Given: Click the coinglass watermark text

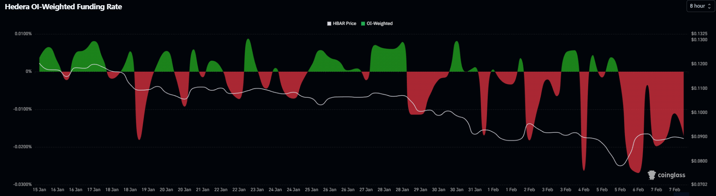Looking at the screenshot, I should tap(671, 175).
